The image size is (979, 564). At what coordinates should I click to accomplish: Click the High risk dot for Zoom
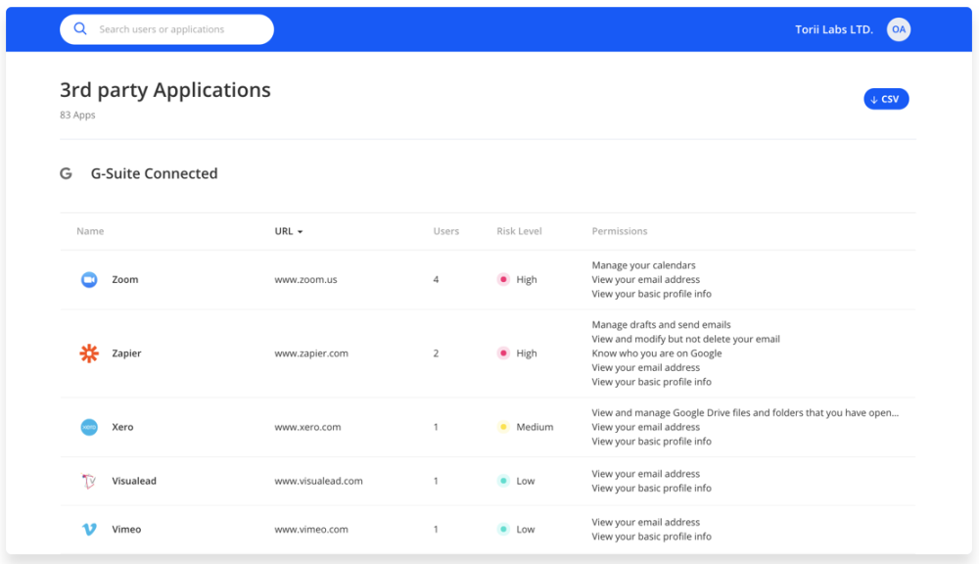503,280
